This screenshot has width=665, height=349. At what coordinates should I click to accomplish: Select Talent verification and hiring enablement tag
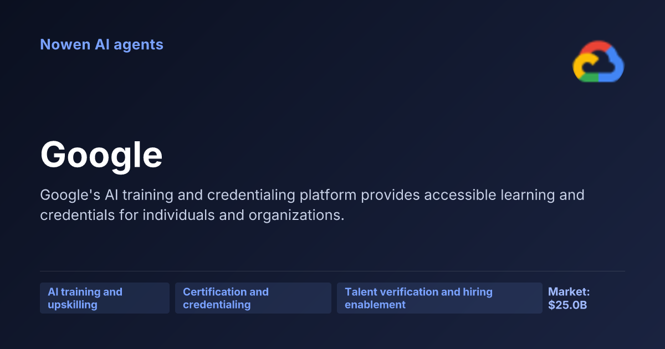point(439,298)
